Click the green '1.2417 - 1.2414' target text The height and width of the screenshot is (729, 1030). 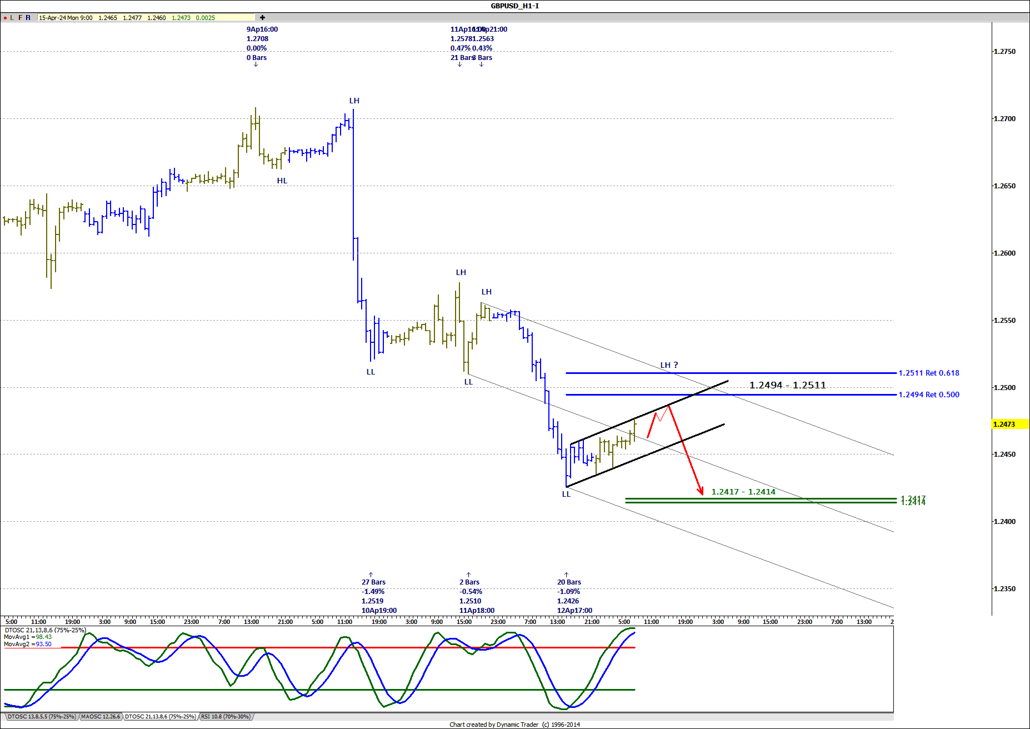pyautogui.click(x=743, y=492)
